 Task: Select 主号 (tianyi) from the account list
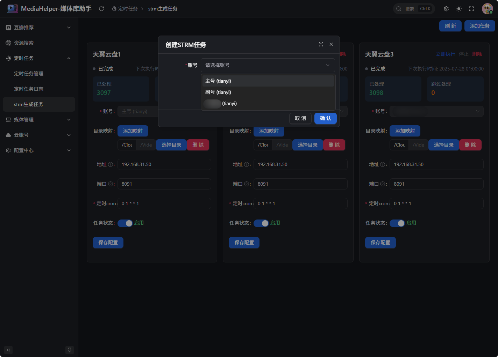(x=268, y=81)
